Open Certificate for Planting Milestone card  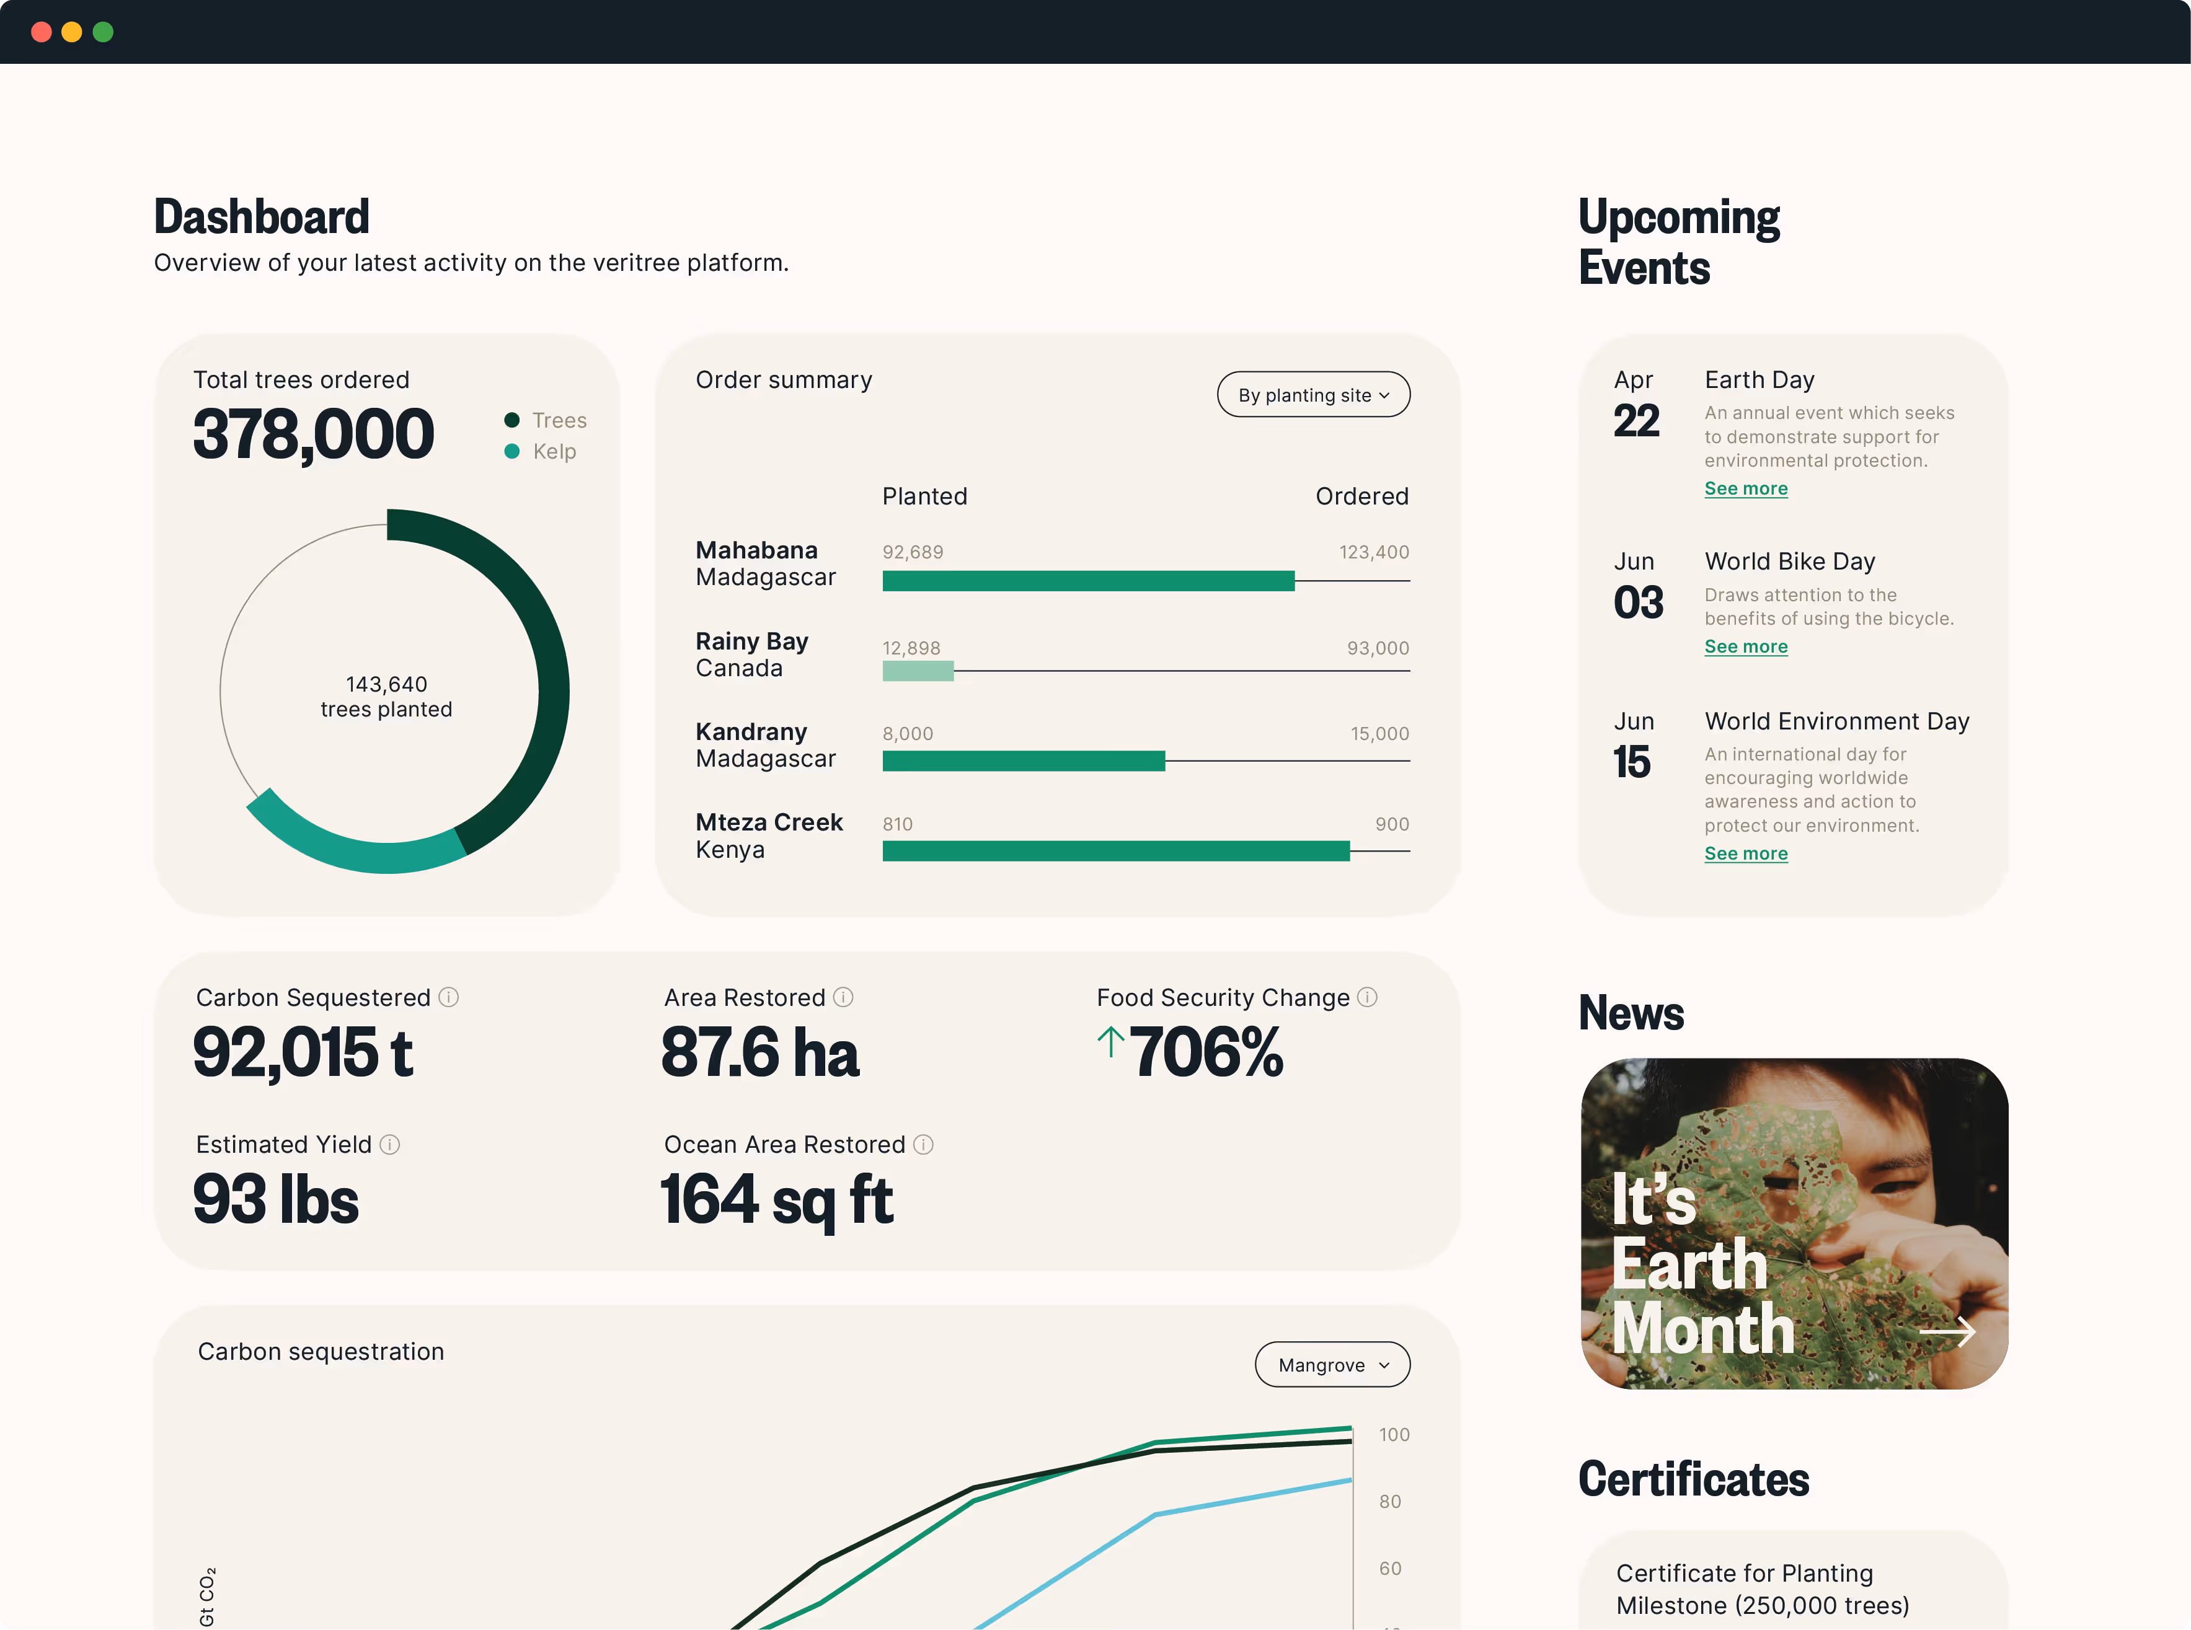(x=1794, y=1580)
